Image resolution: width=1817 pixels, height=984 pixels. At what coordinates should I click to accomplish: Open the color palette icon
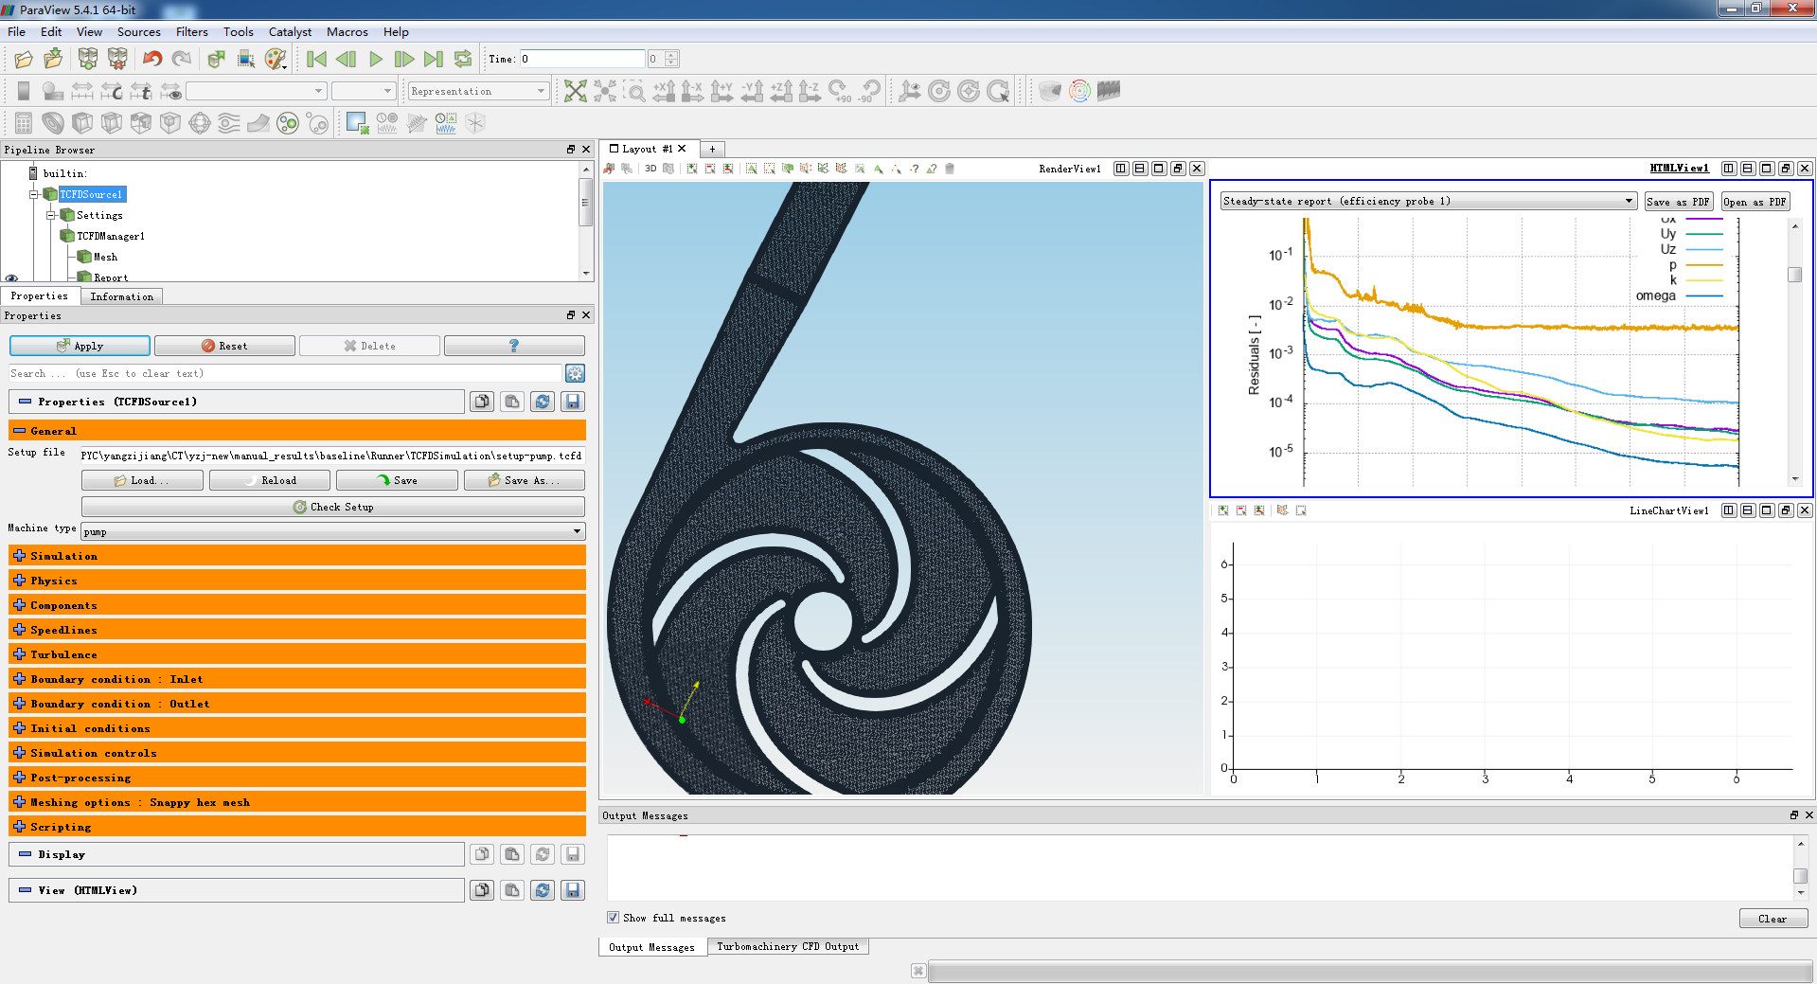[x=276, y=60]
